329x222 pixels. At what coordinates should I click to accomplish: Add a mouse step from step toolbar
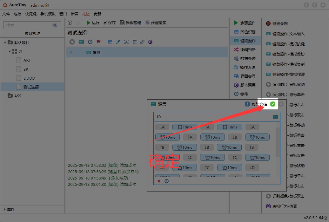click(72, 42)
